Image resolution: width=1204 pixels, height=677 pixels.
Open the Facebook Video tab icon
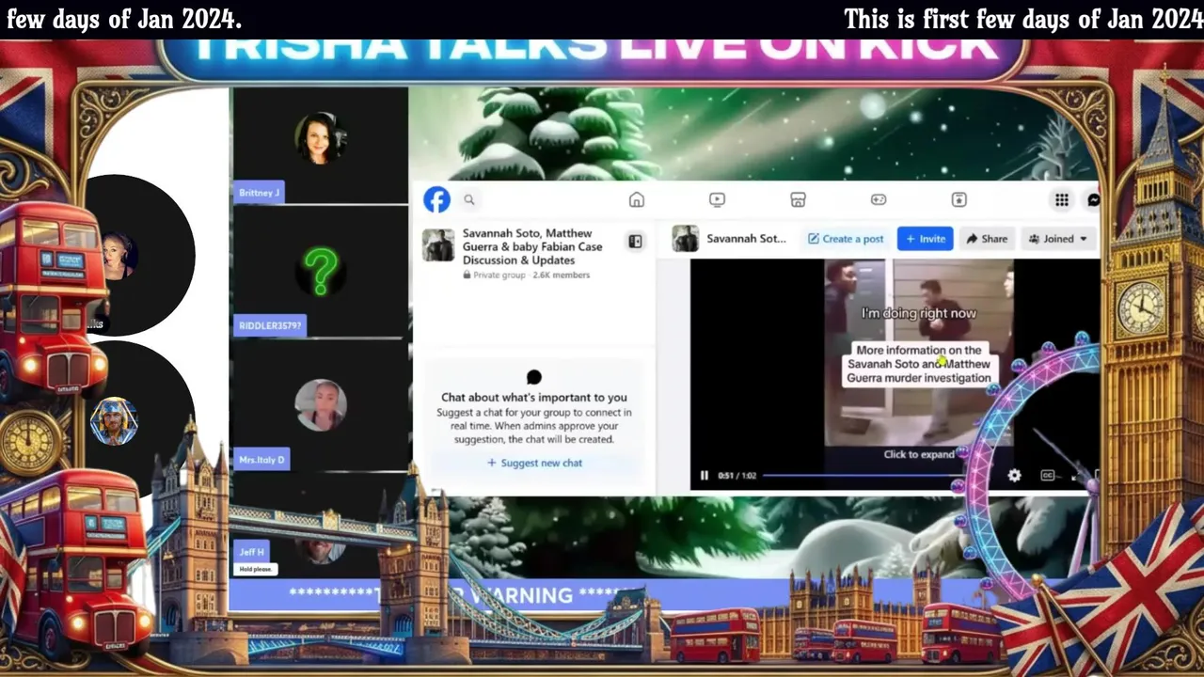(717, 199)
